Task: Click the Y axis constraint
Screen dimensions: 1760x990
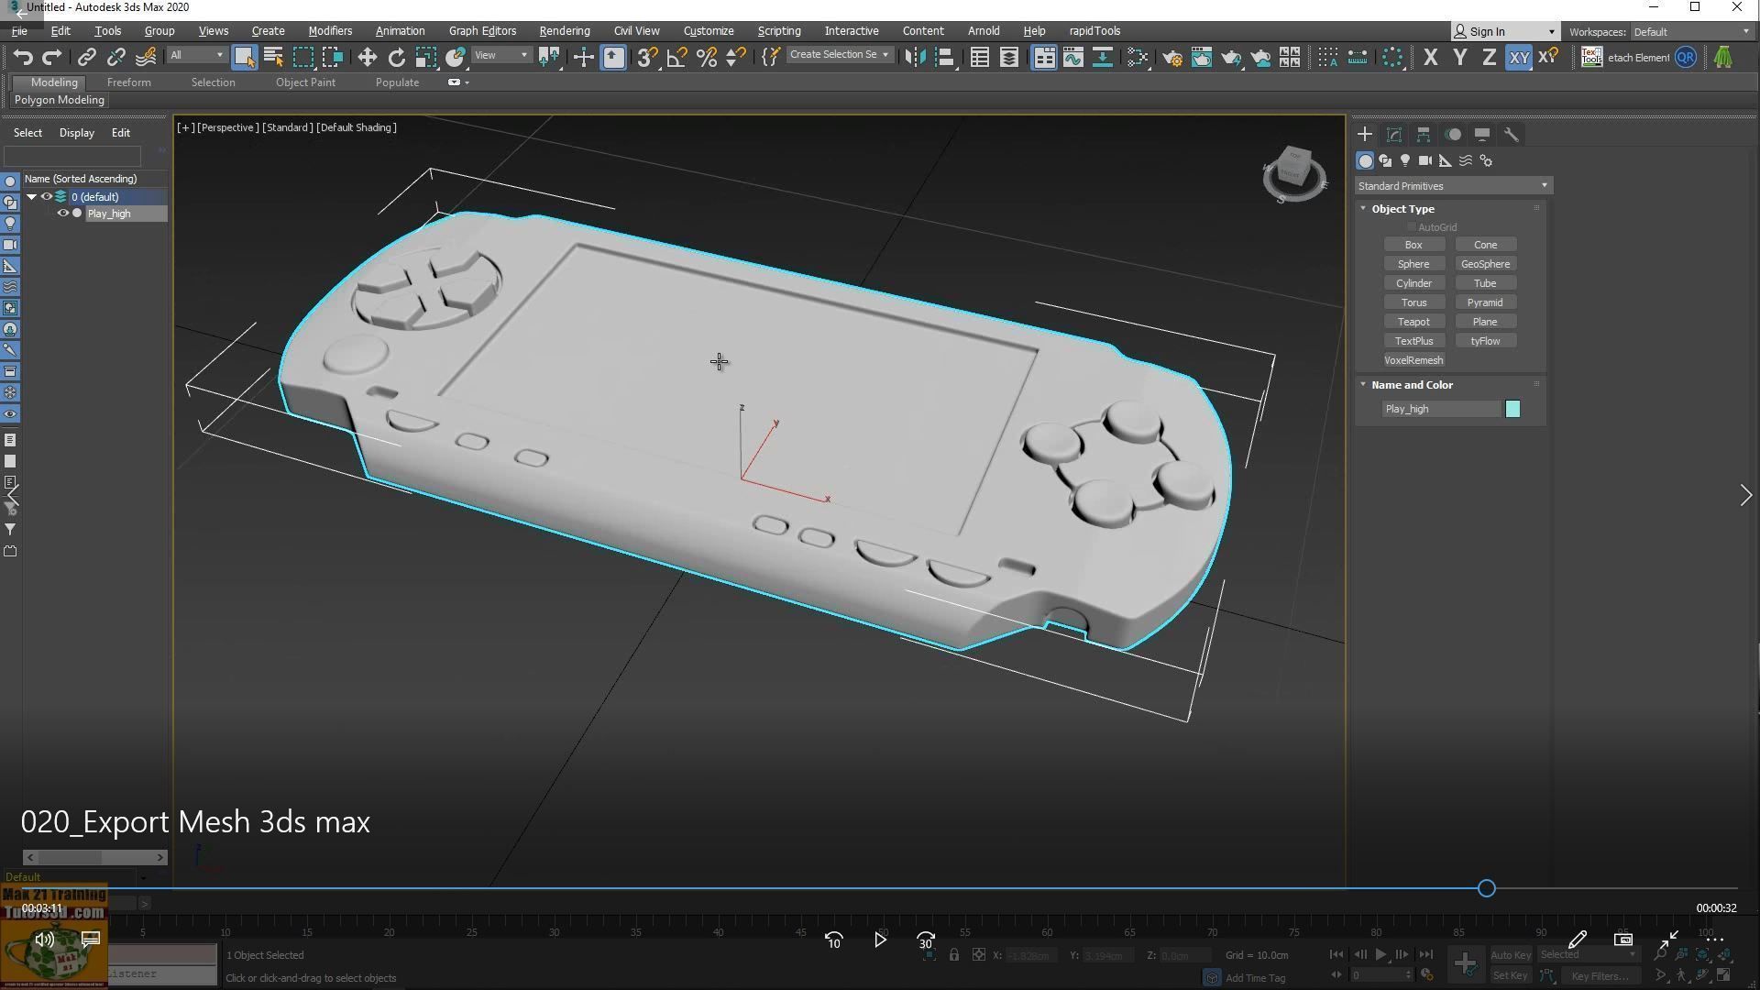Action: click(x=1459, y=58)
